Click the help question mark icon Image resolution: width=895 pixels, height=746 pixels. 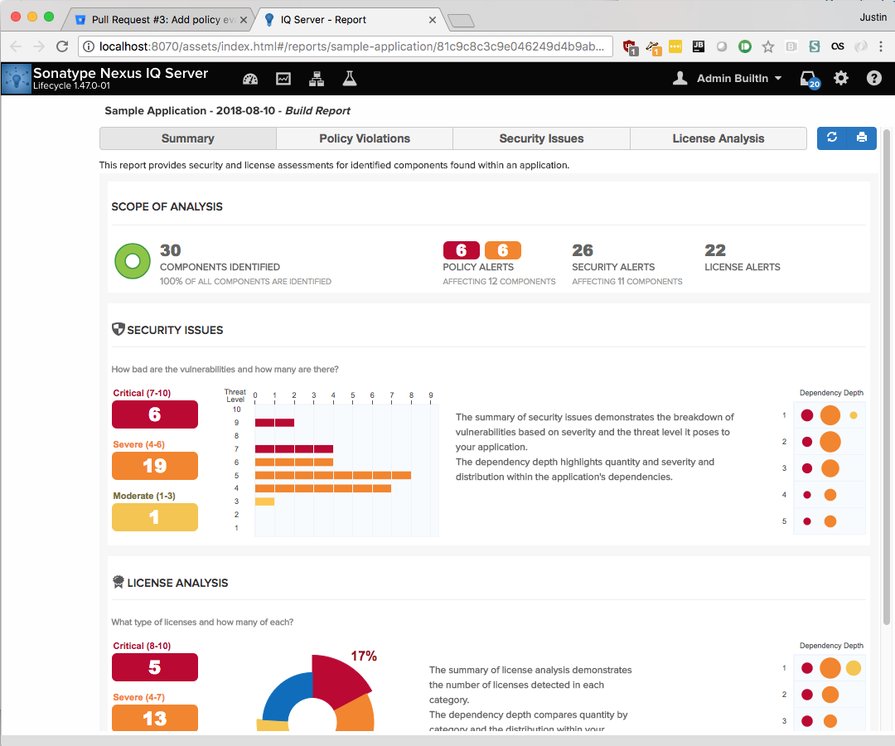pos(873,78)
